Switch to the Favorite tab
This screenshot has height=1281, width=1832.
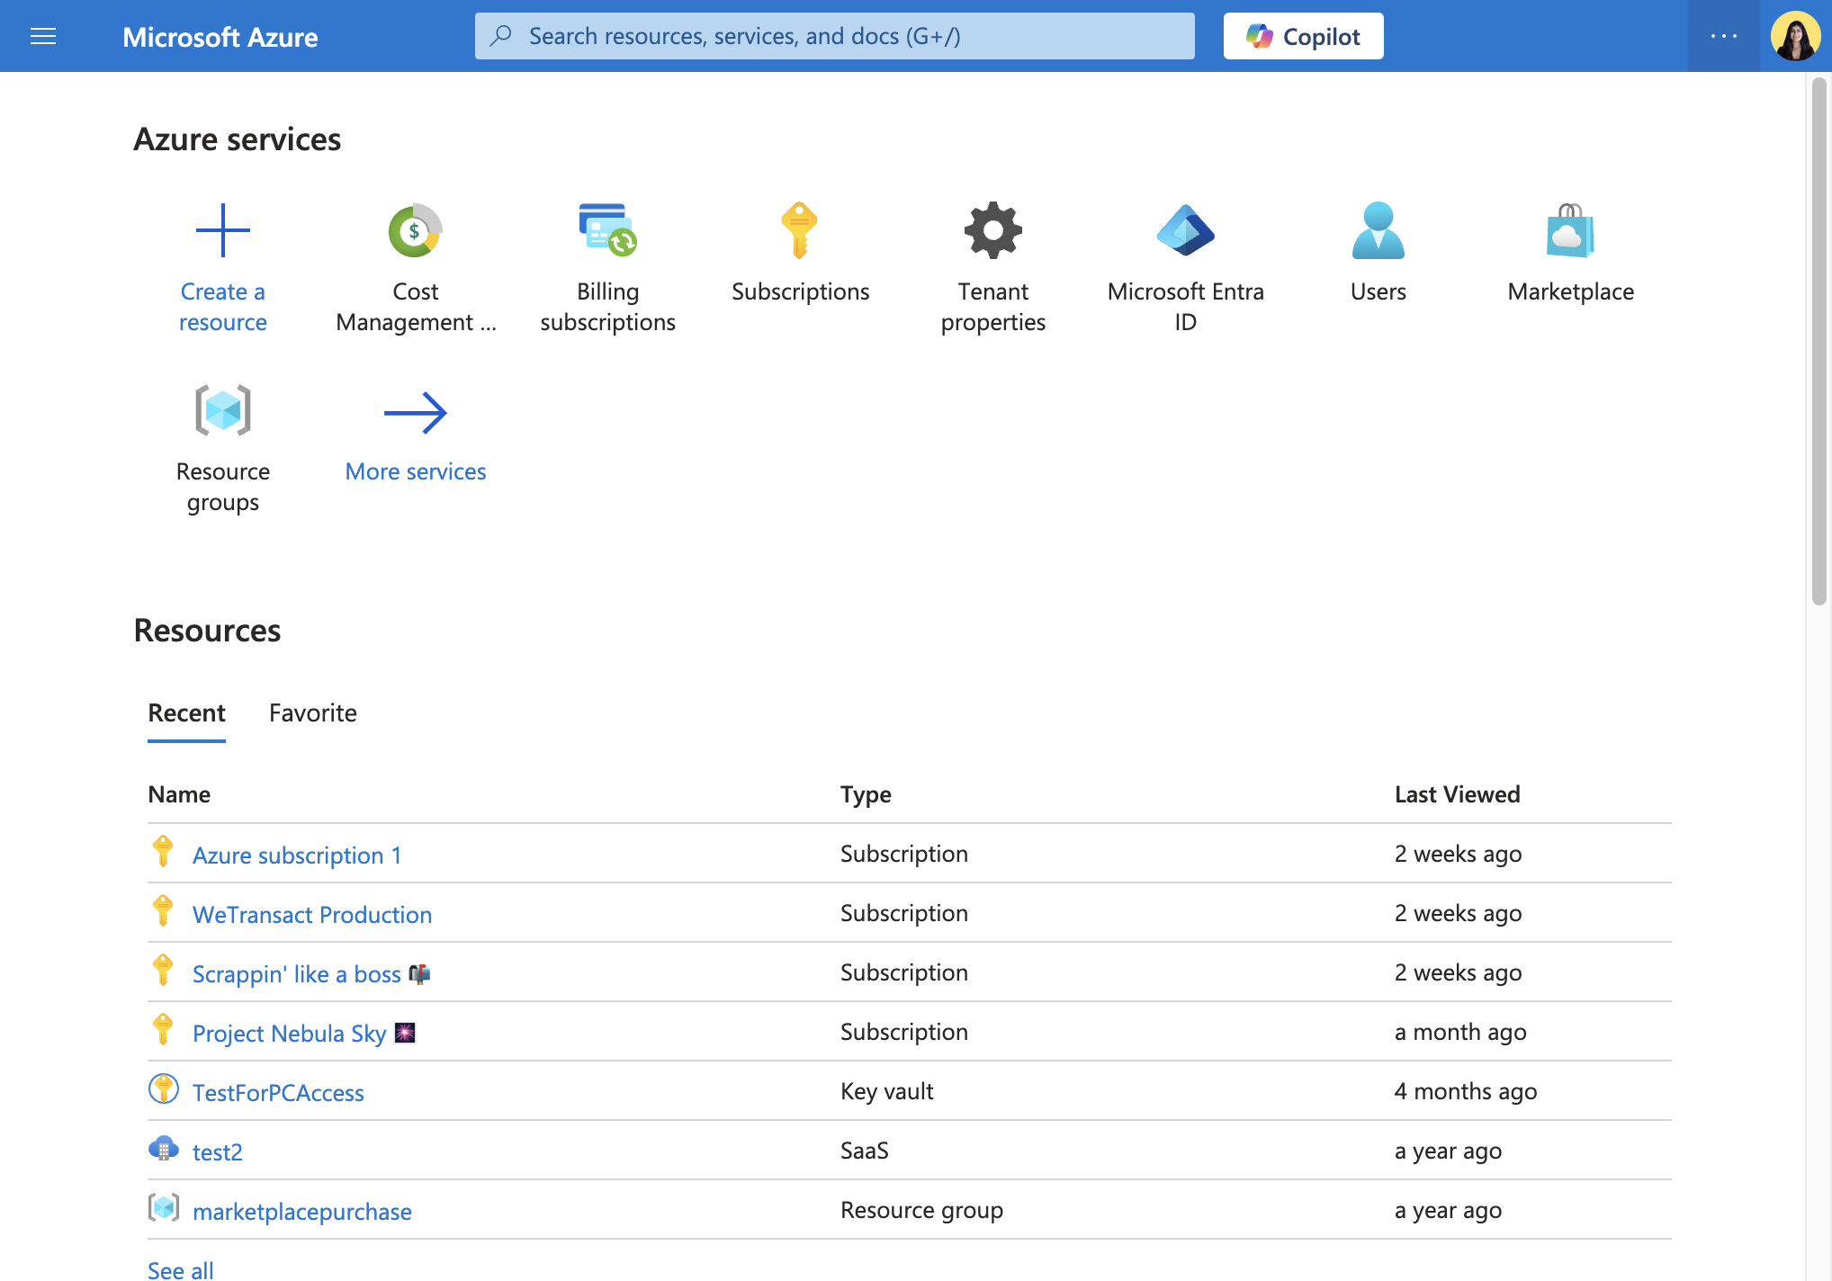(x=313, y=713)
